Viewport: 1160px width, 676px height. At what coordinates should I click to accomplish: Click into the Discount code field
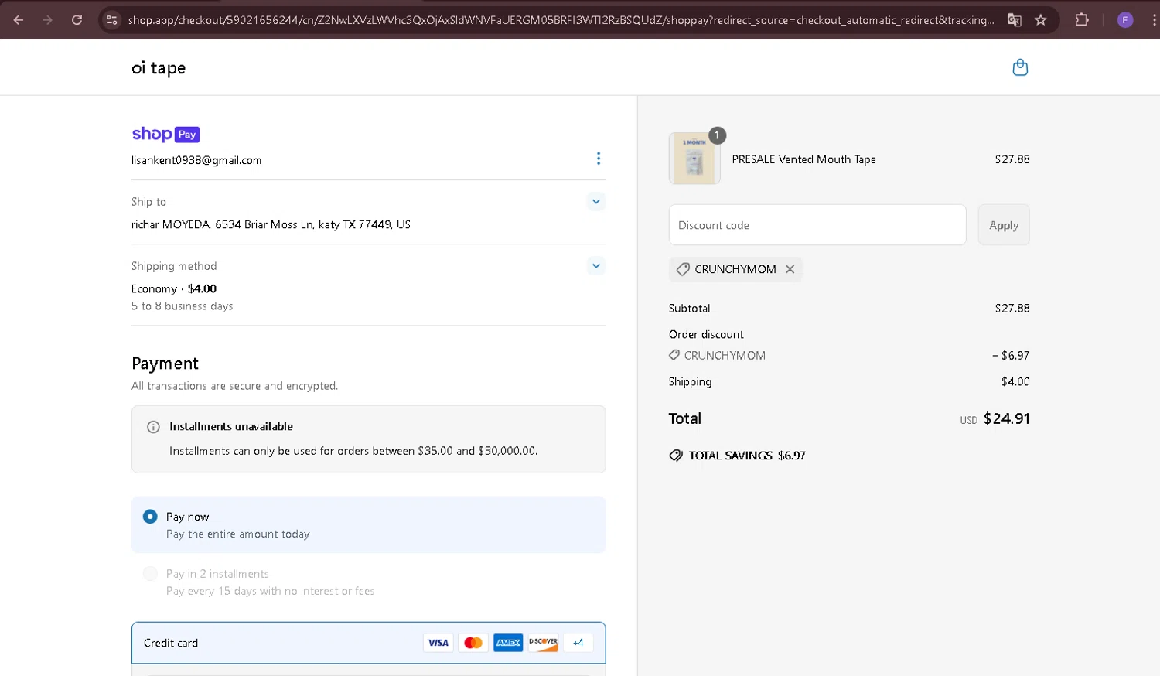[x=817, y=225]
